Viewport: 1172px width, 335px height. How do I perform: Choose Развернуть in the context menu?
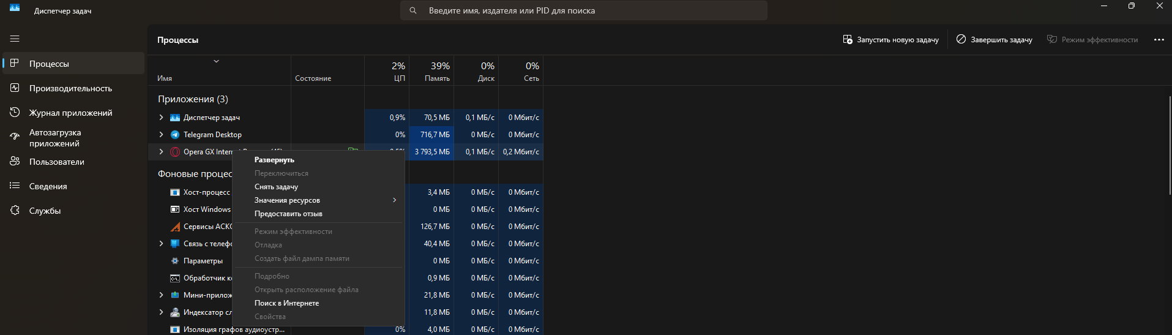click(x=319, y=160)
